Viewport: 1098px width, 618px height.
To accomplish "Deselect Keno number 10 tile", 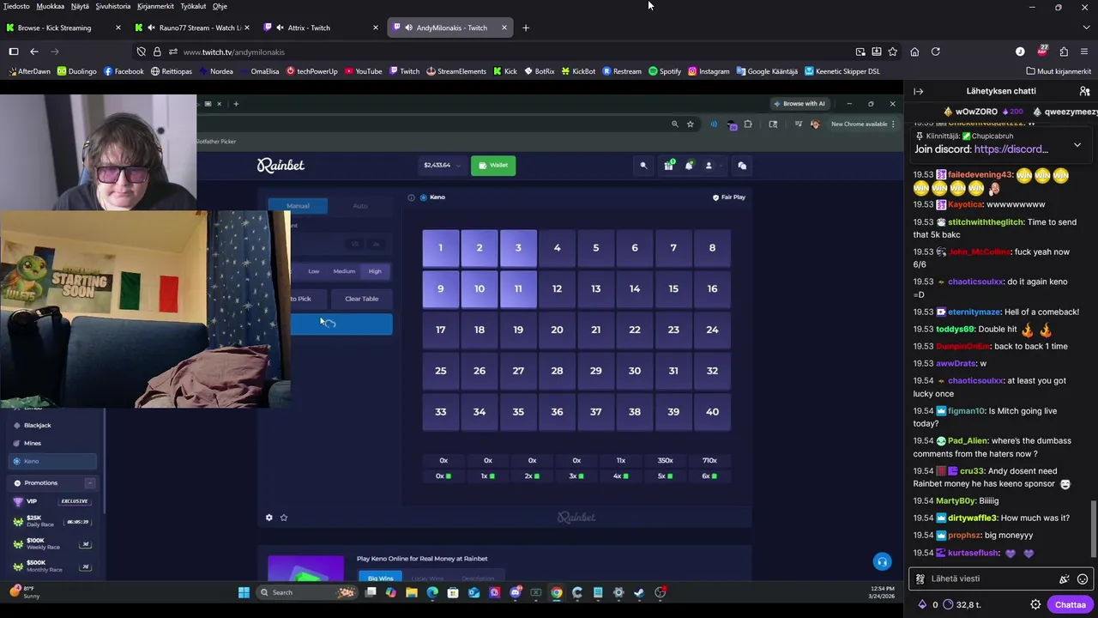I will tap(480, 289).
